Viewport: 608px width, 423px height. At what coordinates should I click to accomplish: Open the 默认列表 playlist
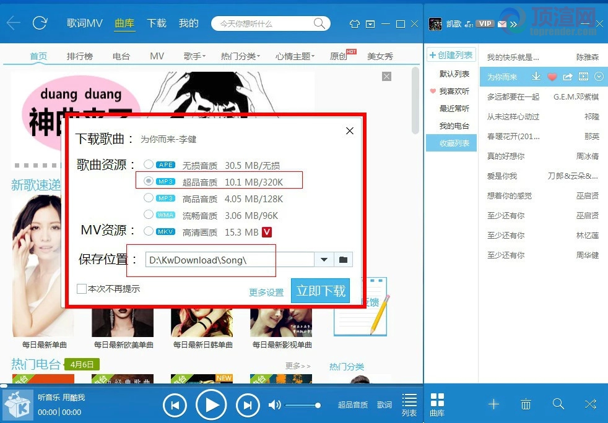(x=454, y=74)
